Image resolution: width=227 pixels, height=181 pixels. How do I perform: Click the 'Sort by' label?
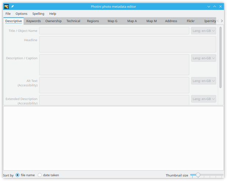tap(8, 176)
